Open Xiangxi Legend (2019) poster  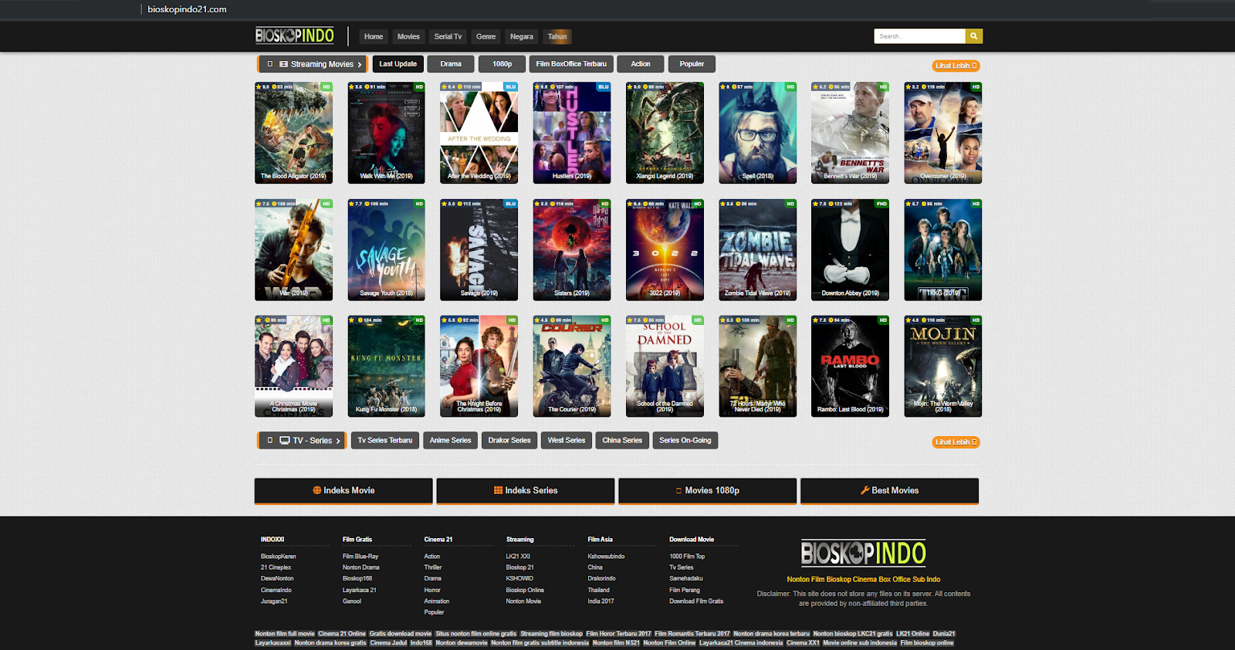click(x=665, y=133)
